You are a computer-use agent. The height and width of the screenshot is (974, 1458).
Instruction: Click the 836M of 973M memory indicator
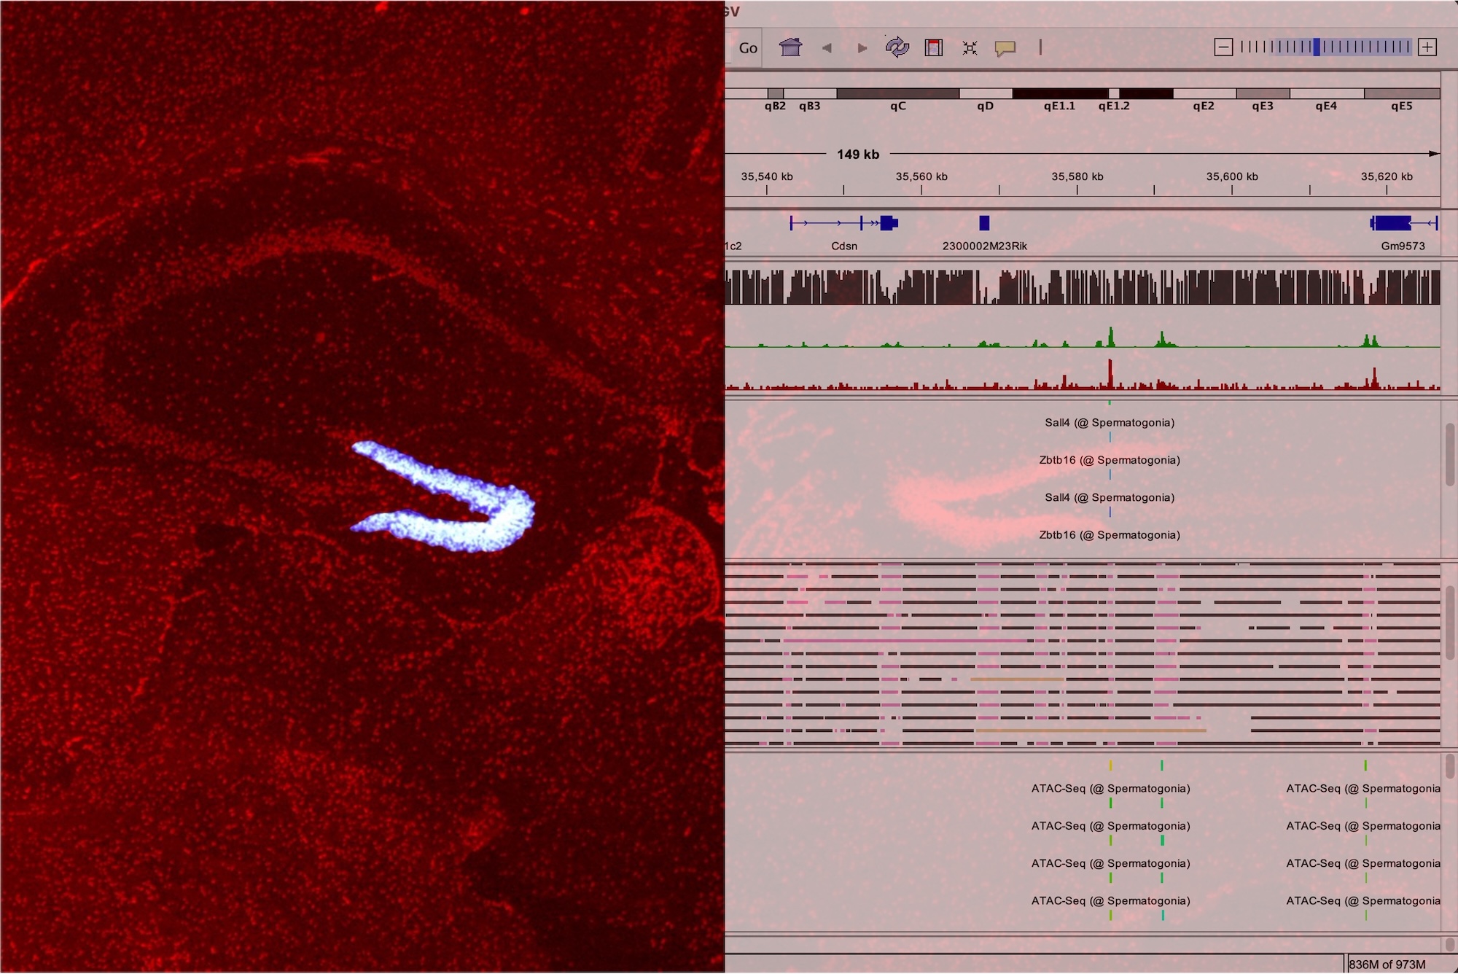(1387, 965)
